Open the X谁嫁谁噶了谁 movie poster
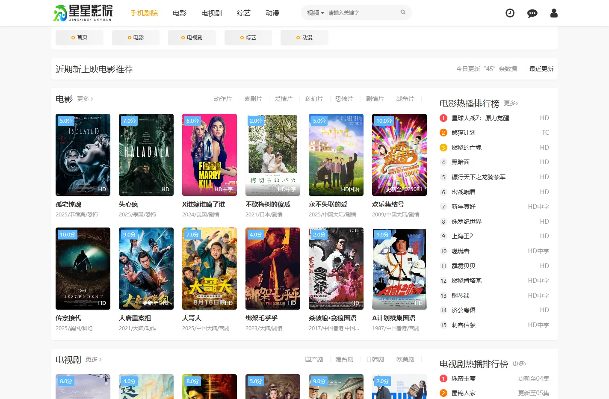Viewport: 609px width, 399px height. click(x=210, y=155)
